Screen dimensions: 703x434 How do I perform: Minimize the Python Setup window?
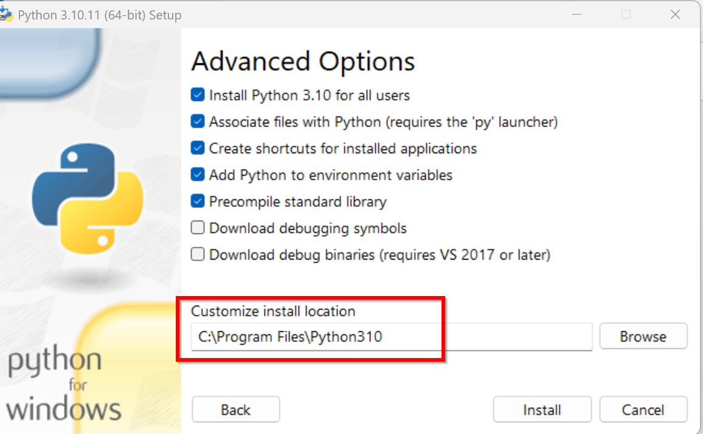(x=577, y=15)
